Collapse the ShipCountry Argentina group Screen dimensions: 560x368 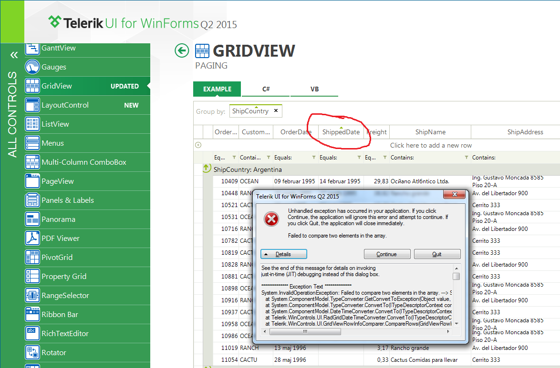(207, 168)
